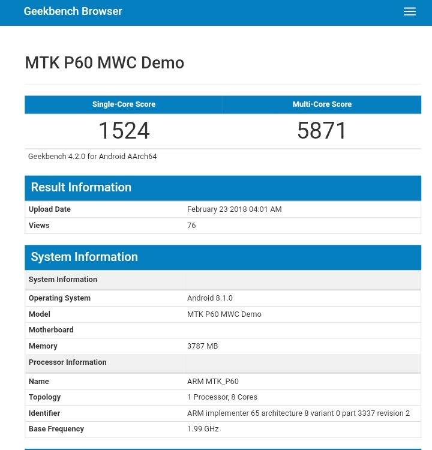The width and height of the screenshot is (432, 450).
Task: Select the Topology label
Action: tap(44, 397)
